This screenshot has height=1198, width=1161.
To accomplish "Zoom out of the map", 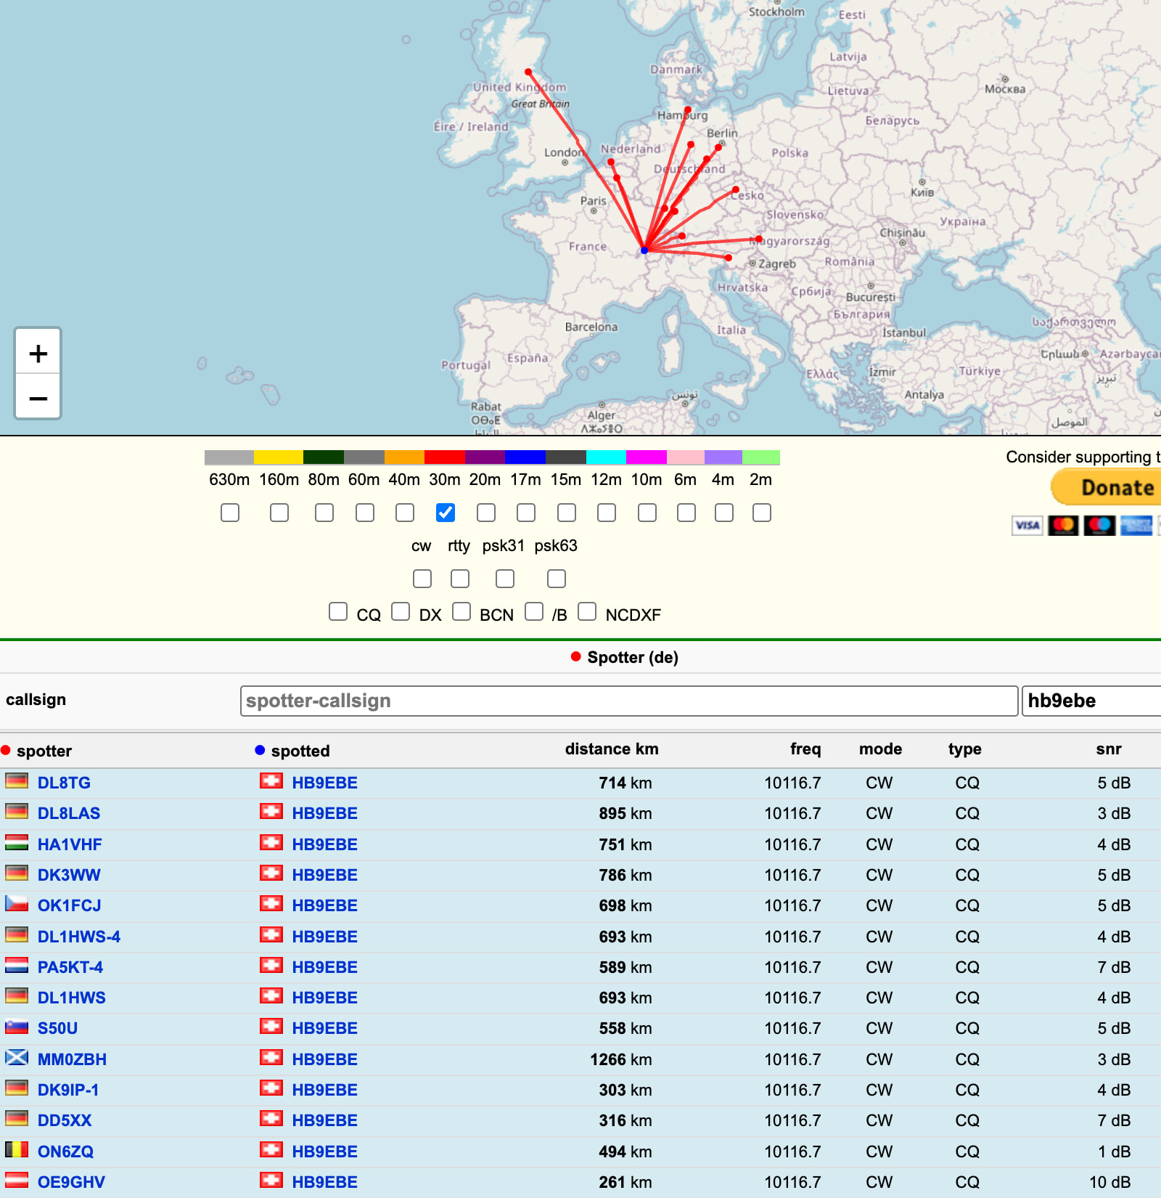I will (x=38, y=398).
